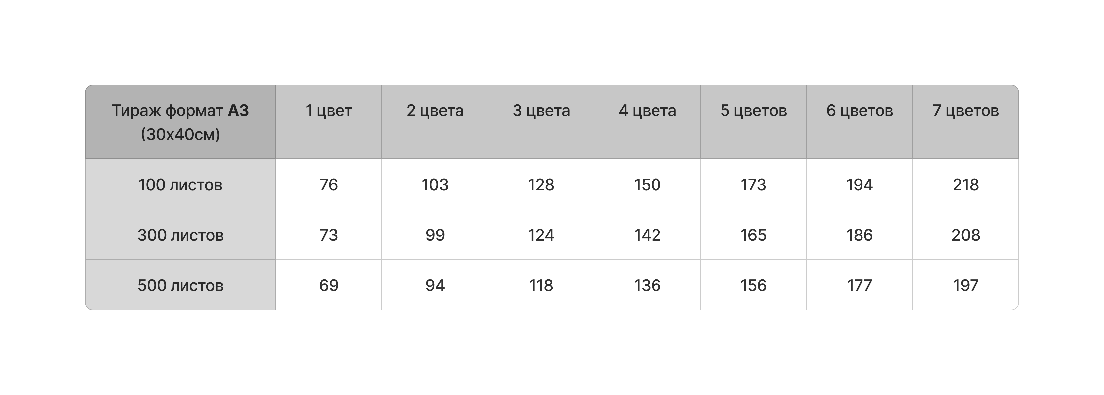Click the '3 цвета' column header
The width and height of the screenshot is (1104, 395).
coord(541,111)
